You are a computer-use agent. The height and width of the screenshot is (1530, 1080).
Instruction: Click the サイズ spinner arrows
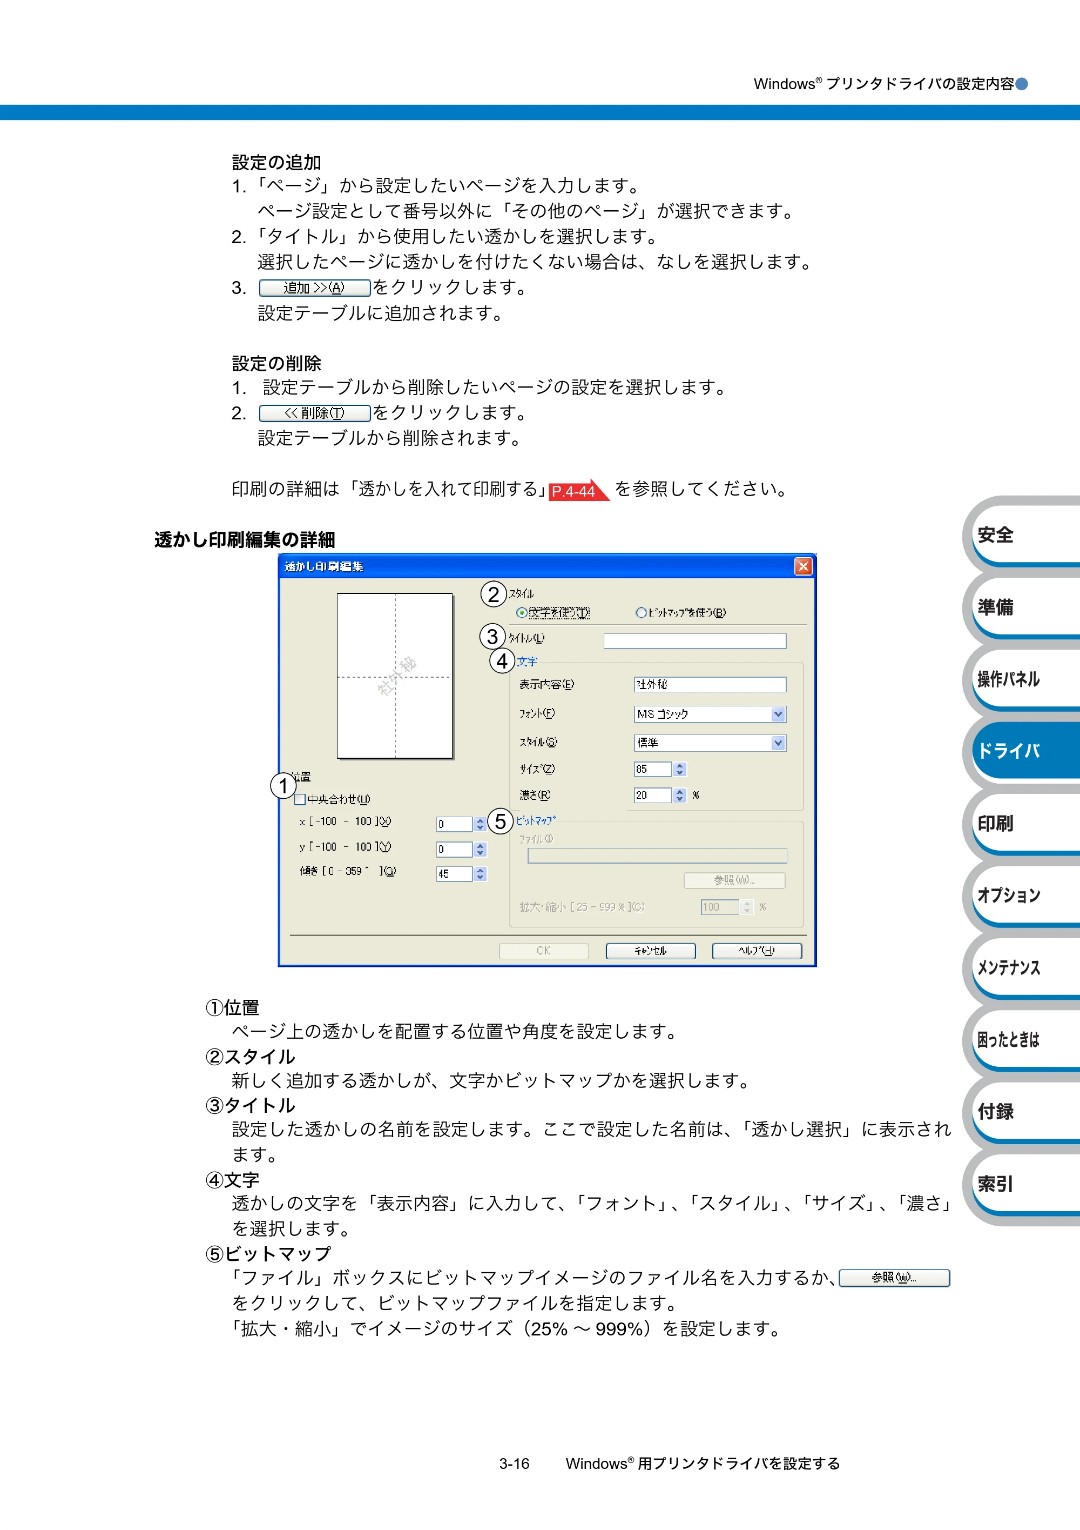pos(679,769)
